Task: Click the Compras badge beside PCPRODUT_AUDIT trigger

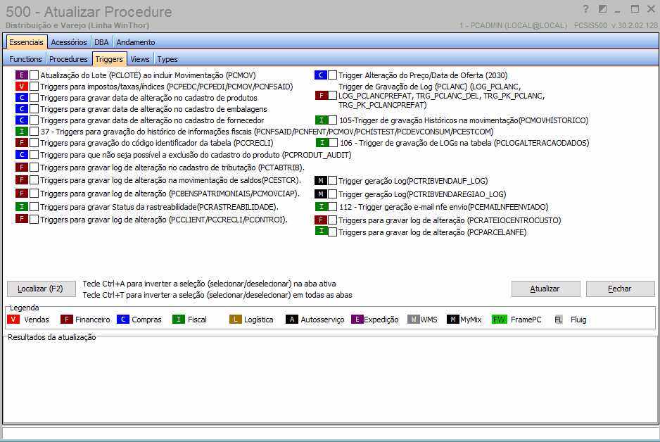Action: (x=22, y=155)
